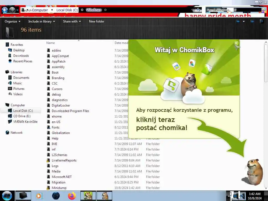Click the Explorer folder taskbar icon
The height and width of the screenshot is (201, 268).
coord(23,196)
